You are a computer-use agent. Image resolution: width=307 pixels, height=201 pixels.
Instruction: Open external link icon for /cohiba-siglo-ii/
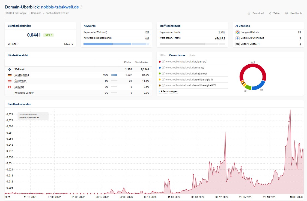163,79
